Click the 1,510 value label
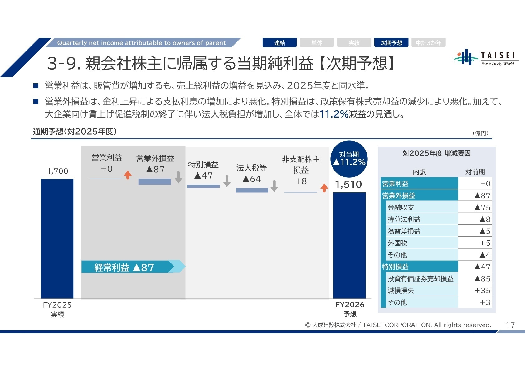Screen dimensions: 525x371 pos(348,184)
